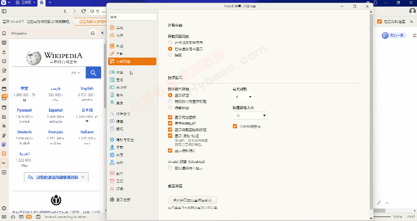Click the settings dialog vertical scrollbar

pos(371,111)
